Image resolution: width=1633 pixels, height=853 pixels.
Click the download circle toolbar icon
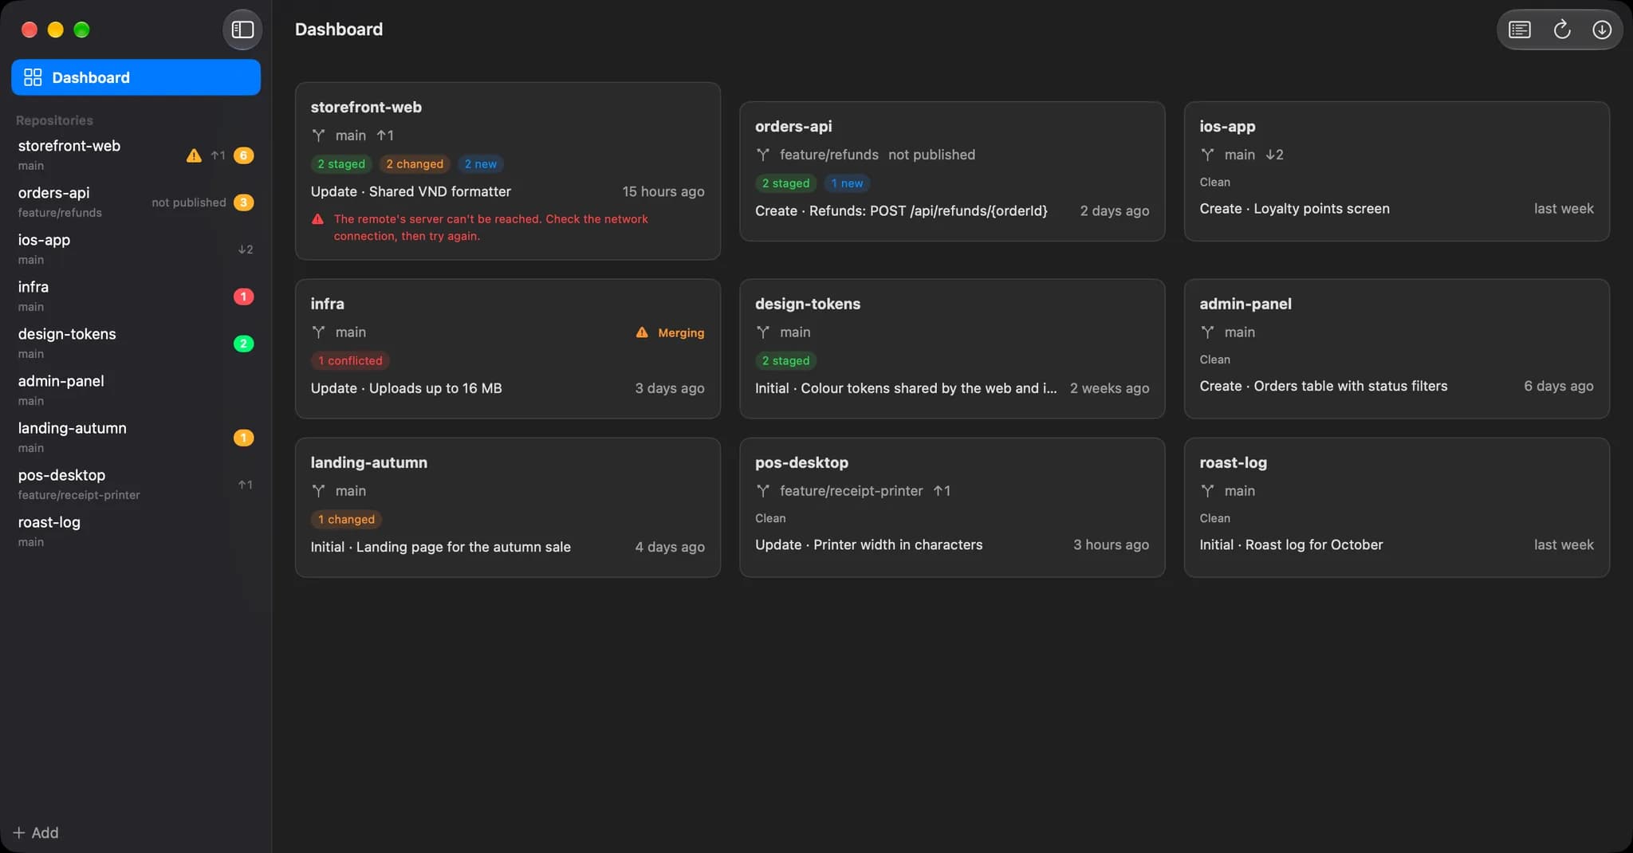(1602, 29)
